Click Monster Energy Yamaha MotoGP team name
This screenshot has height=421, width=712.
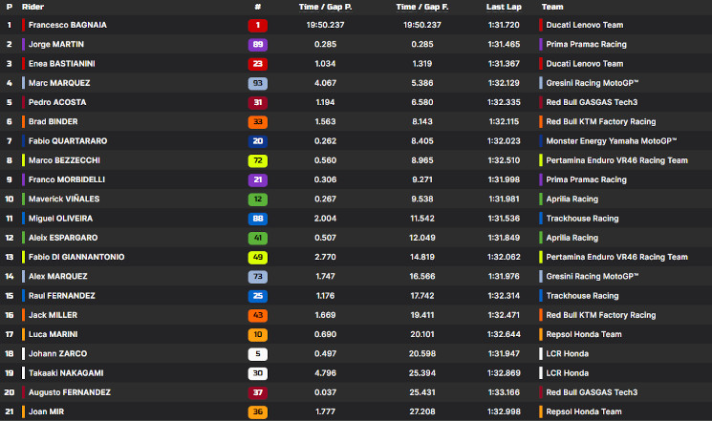point(612,141)
